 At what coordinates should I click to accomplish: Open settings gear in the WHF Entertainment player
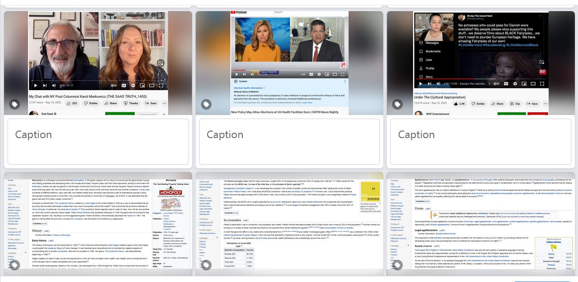515,83
